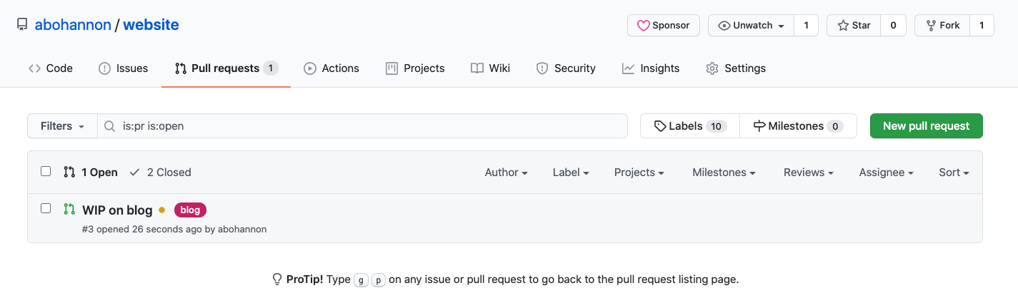
Task: Click the repository book icon beside abohannon
Action: (x=23, y=25)
